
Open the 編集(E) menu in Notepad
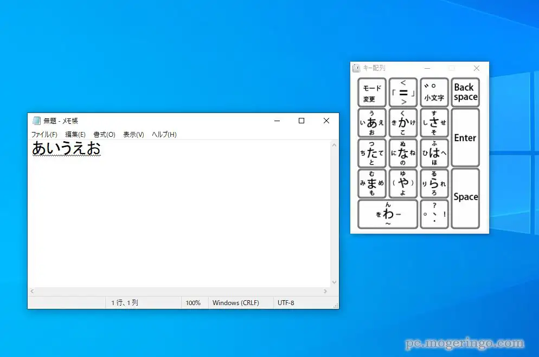click(x=75, y=135)
